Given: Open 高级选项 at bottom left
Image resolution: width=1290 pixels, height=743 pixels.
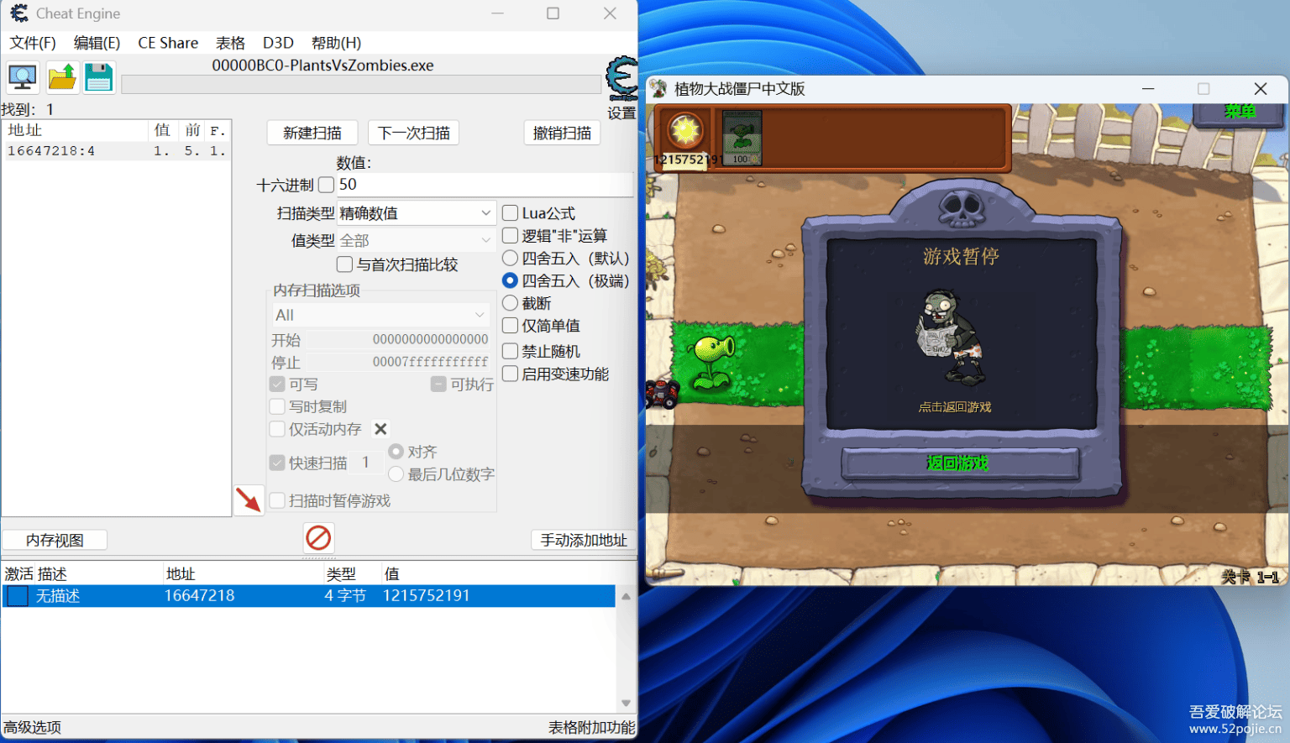Looking at the screenshot, I should (33, 727).
